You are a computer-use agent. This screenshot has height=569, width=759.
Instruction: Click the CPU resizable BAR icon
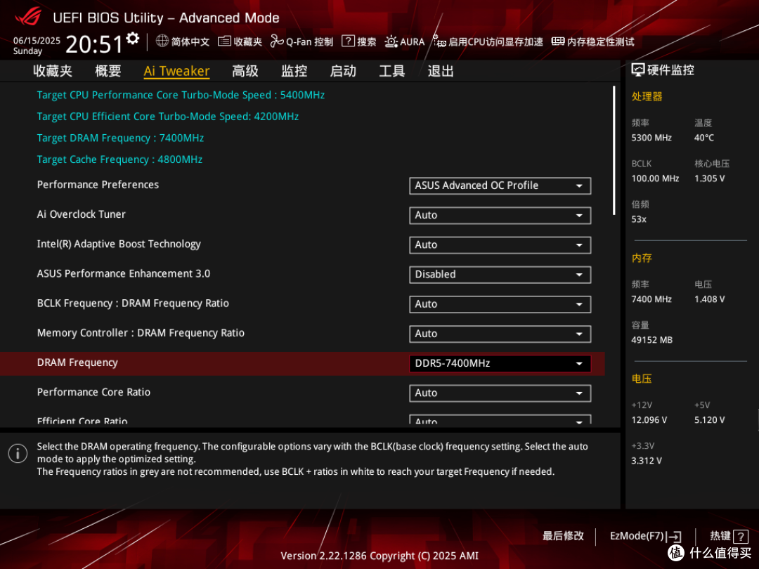coord(439,41)
